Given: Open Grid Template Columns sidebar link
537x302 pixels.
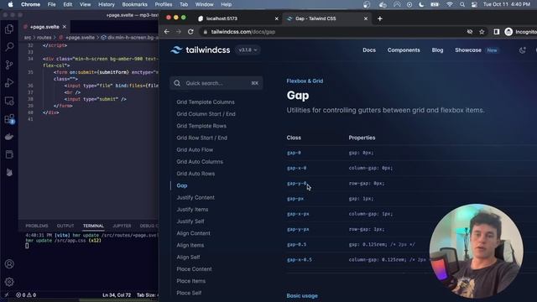Looking at the screenshot, I should [206, 102].
